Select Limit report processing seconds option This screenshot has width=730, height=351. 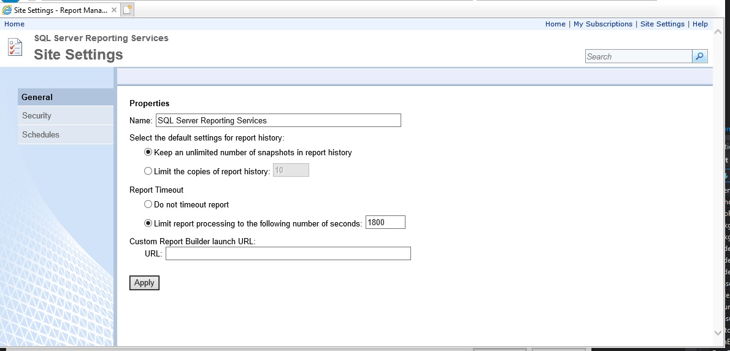148,223
